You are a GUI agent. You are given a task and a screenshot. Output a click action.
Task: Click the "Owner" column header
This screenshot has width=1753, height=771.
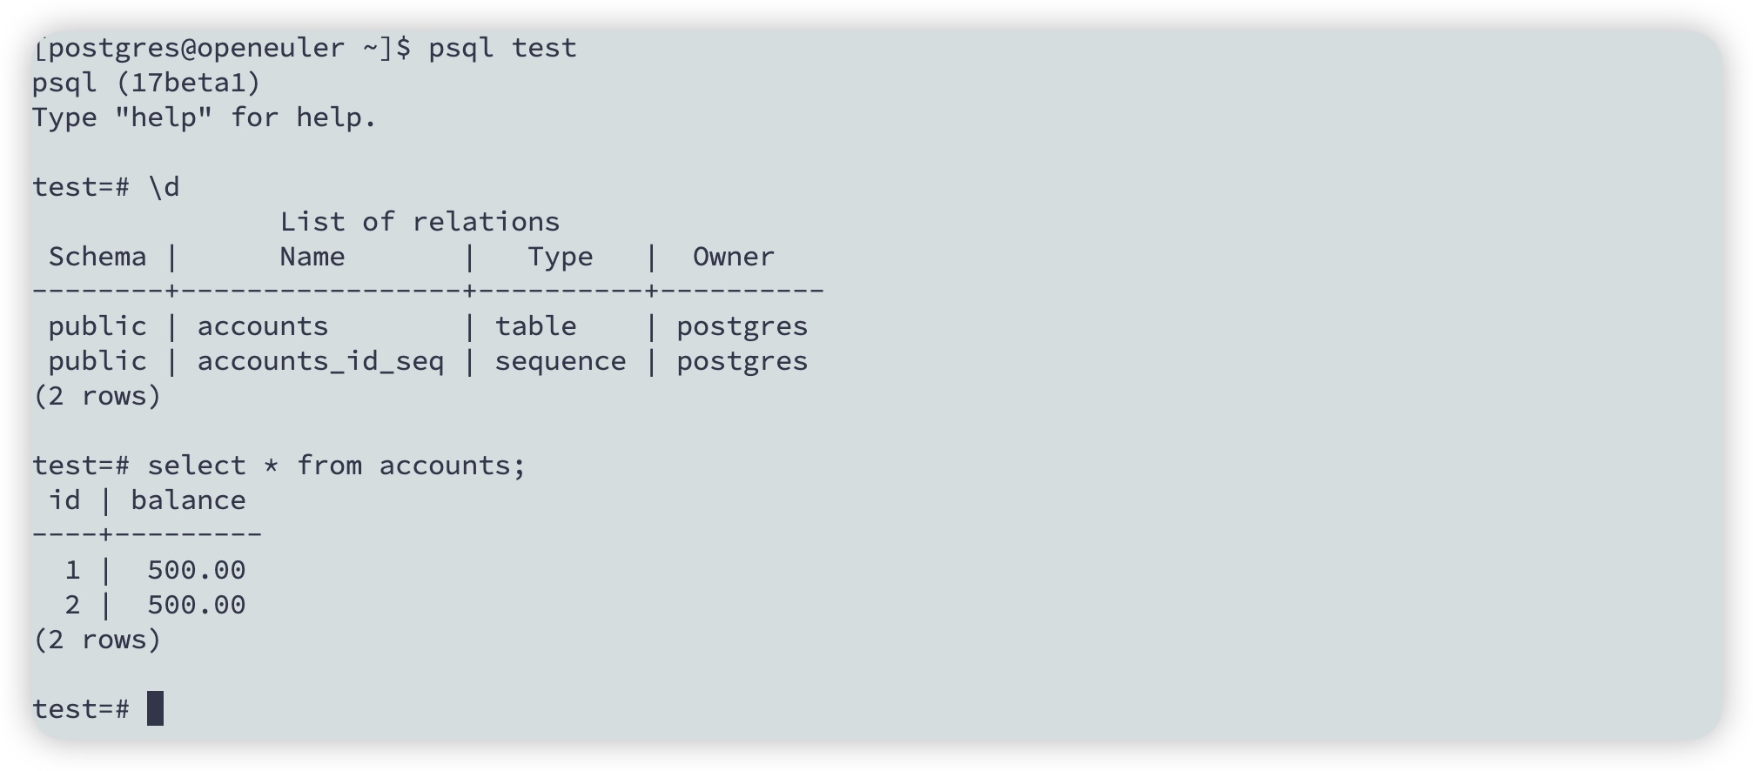pyautogui.click(x=733, y=257)
